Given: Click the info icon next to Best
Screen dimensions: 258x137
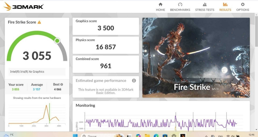Looking at the screenshot, I should 62,84.
